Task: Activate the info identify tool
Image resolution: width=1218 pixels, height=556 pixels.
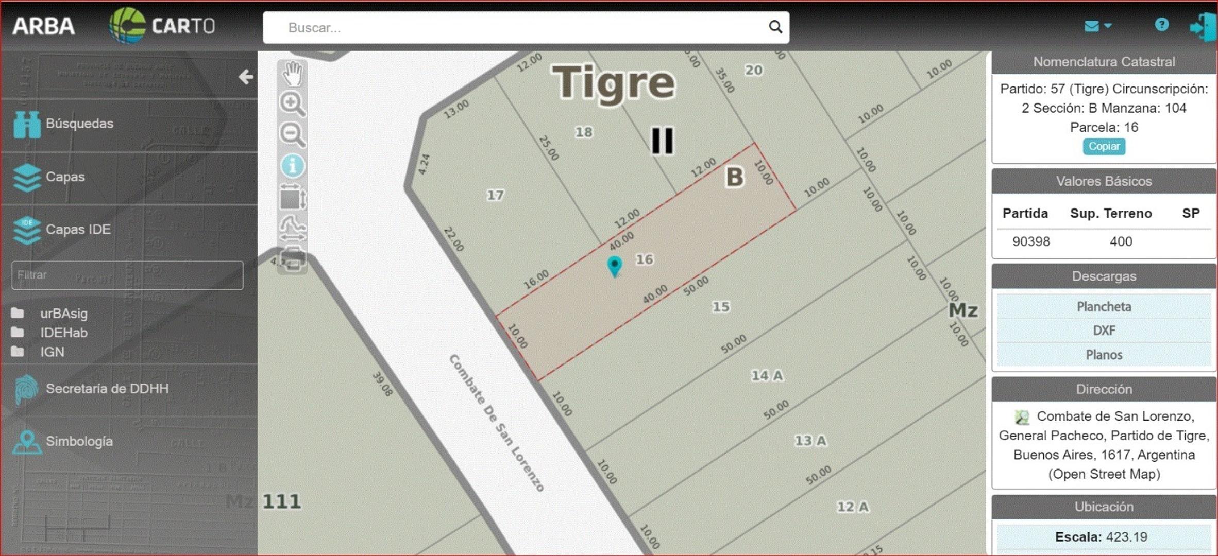Action: [x=292, y=166]
